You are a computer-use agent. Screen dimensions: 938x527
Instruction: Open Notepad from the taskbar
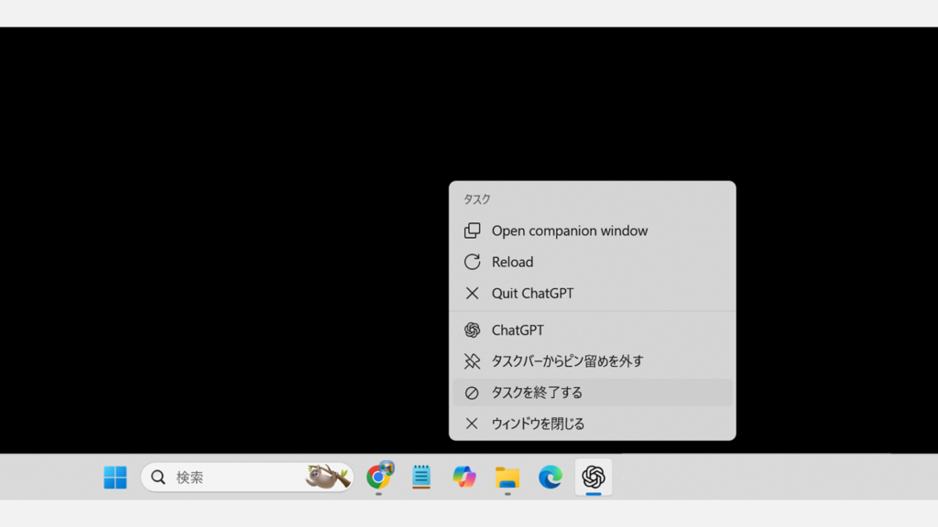click(420, 477)
